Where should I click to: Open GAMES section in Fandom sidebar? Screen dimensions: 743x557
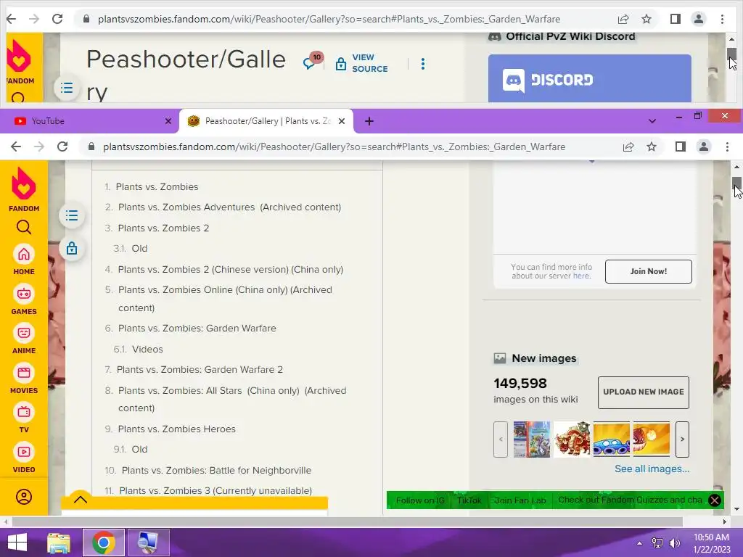24,300
